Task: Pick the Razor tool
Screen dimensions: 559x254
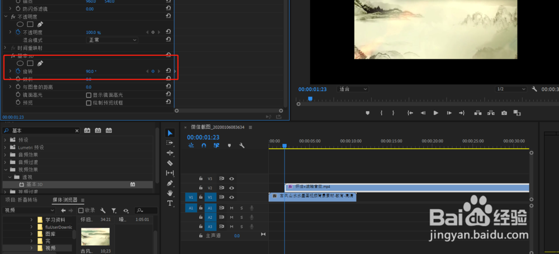Action: [x=170, y=163]
